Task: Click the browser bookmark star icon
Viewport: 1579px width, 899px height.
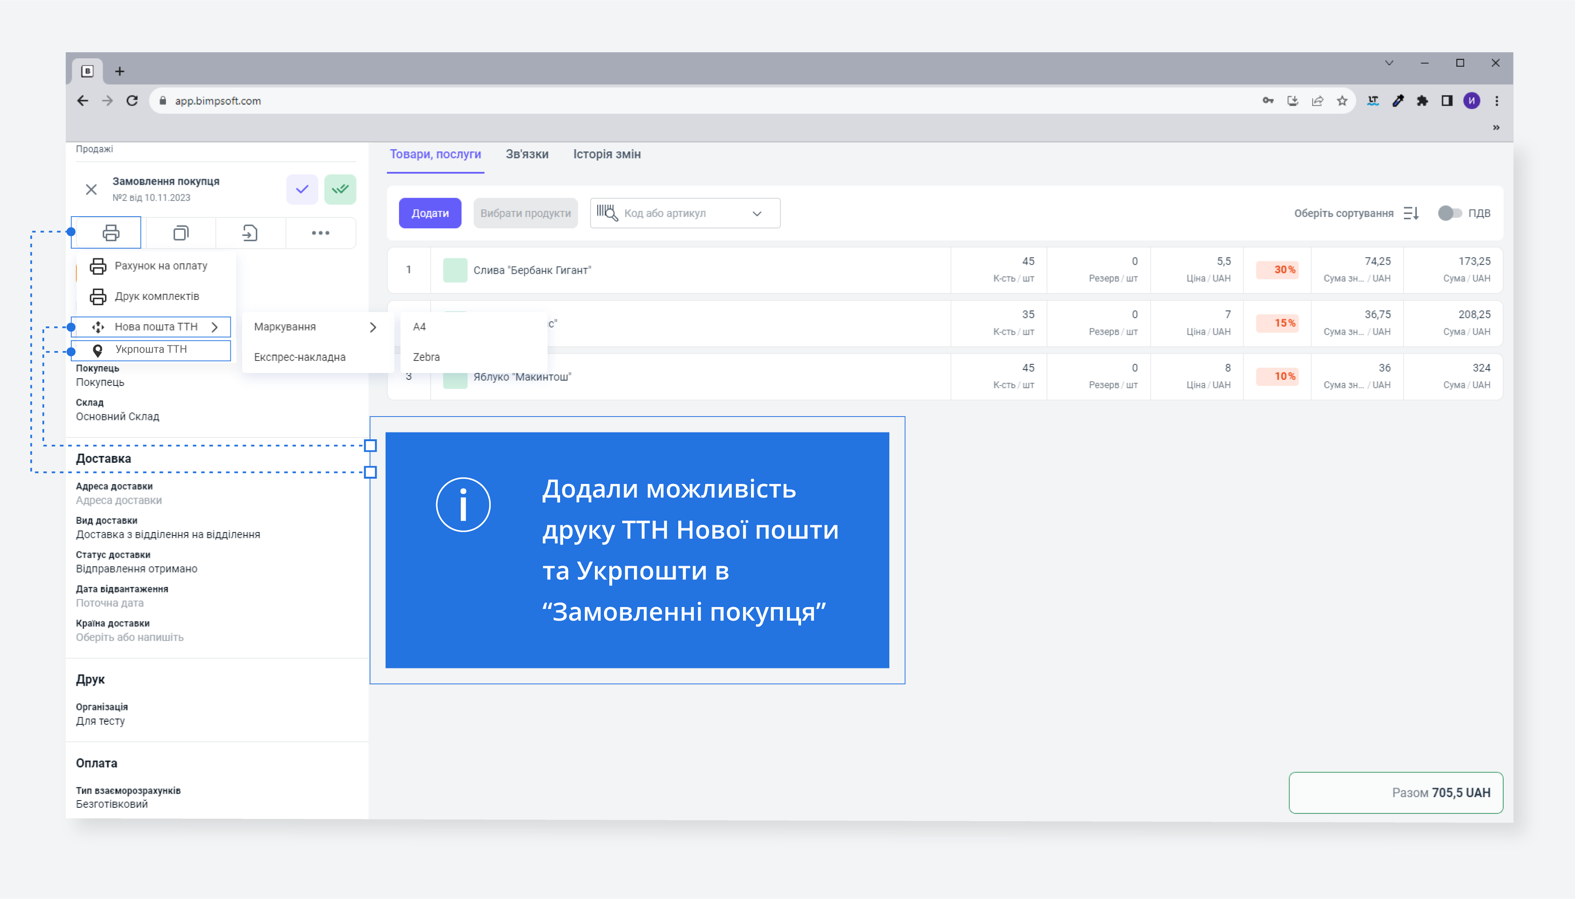Action: pos(1342,101)
